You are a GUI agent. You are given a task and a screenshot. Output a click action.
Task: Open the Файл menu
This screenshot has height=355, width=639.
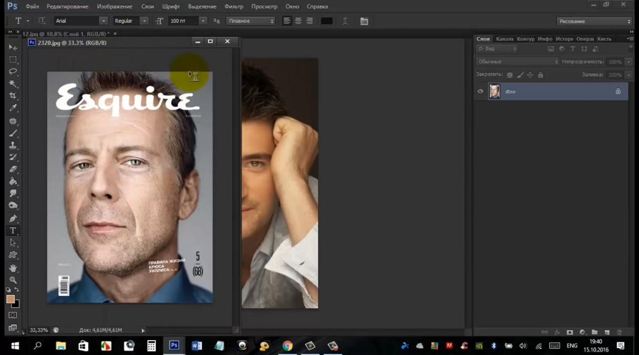click(32, 6)
